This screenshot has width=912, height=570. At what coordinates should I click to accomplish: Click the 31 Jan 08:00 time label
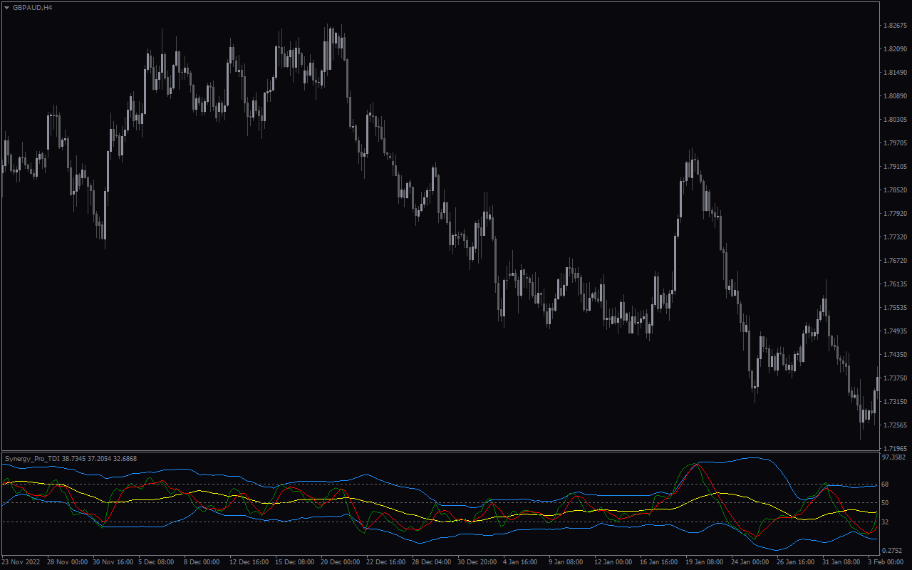point(841,562)
